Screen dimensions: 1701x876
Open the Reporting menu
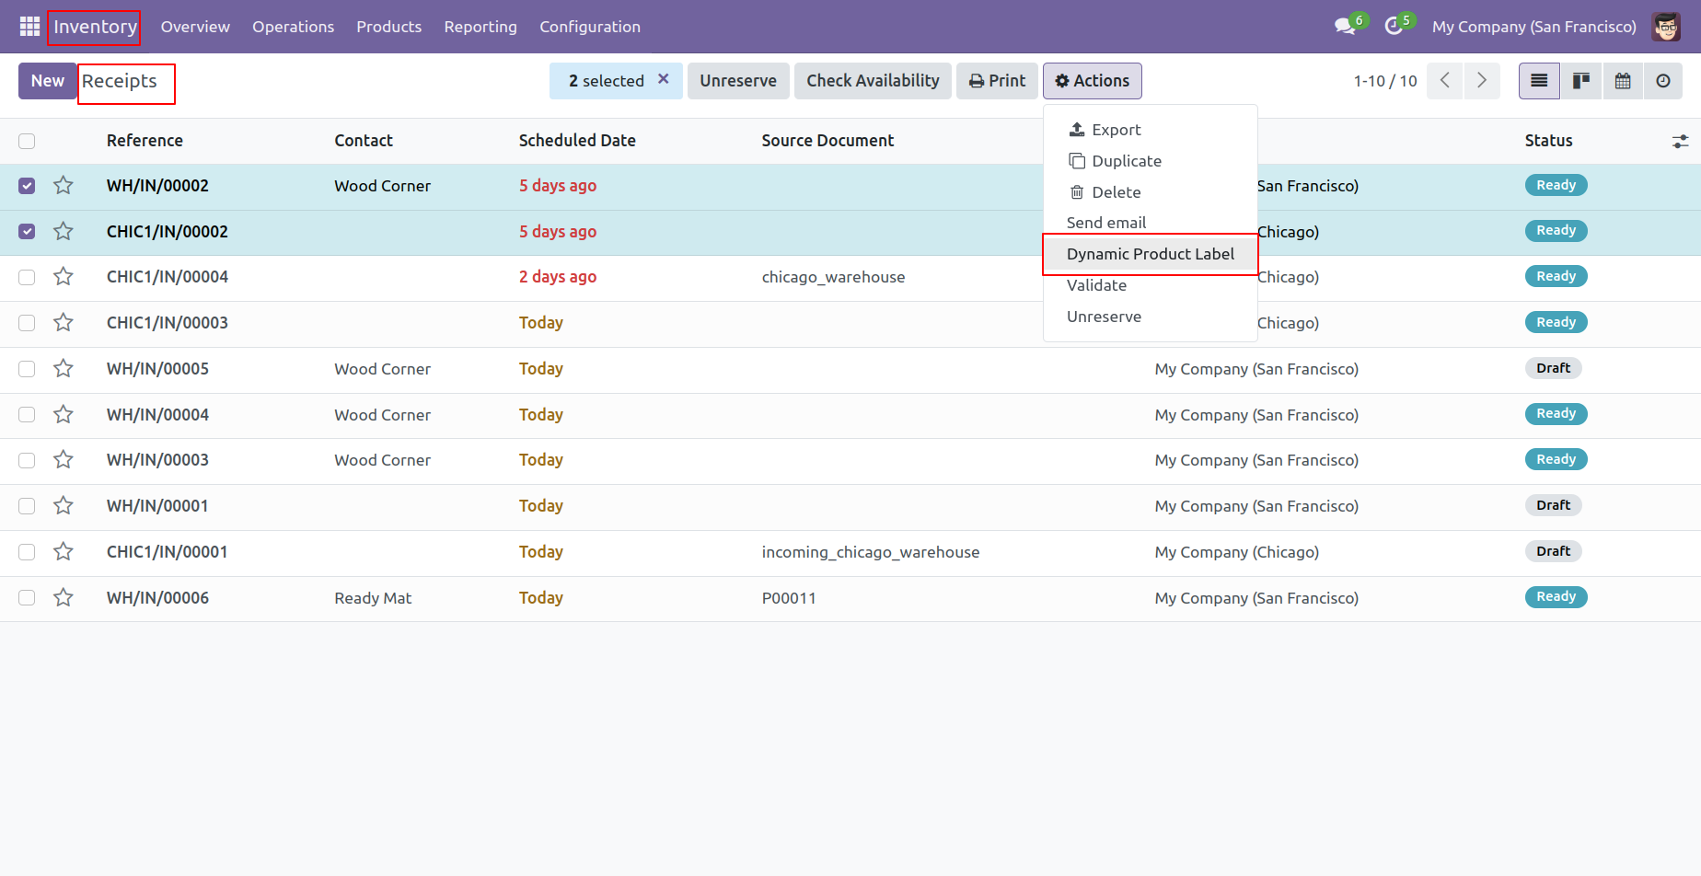(480, 27)
